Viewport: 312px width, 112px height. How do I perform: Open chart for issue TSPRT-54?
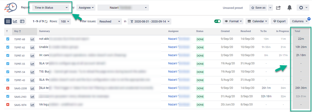(x=32, y=72)
